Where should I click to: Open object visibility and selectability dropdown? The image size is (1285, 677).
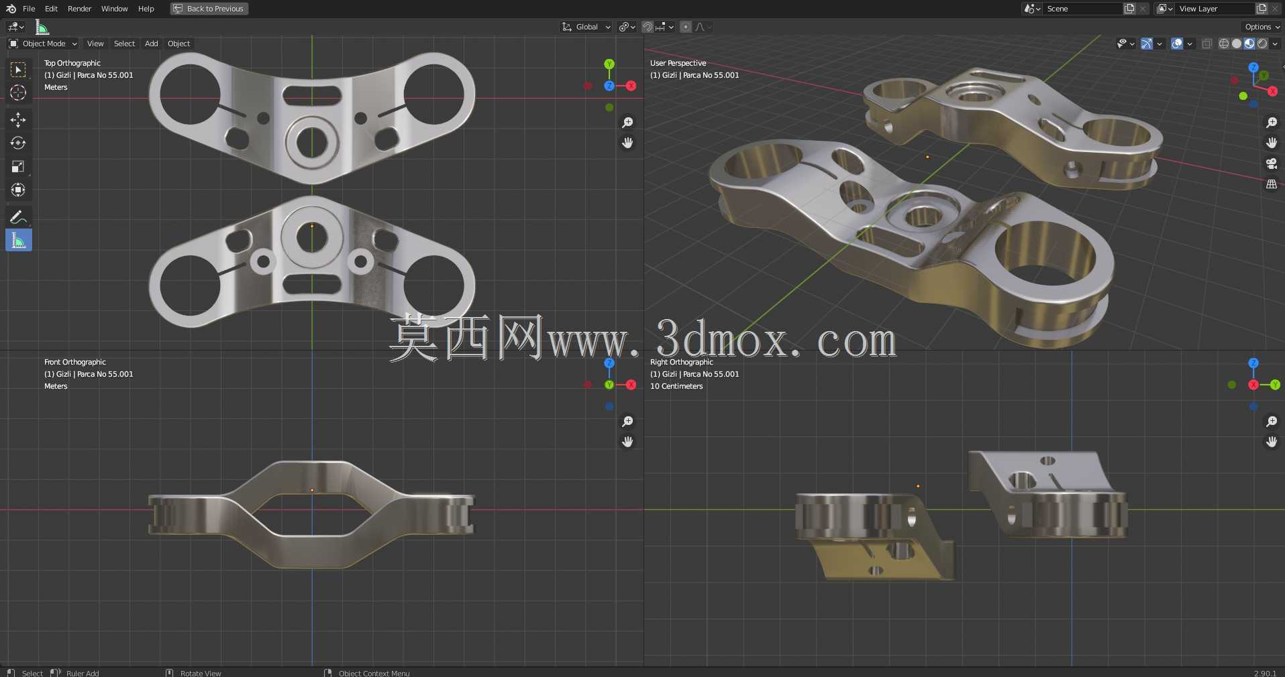[x=1125, y=44]
